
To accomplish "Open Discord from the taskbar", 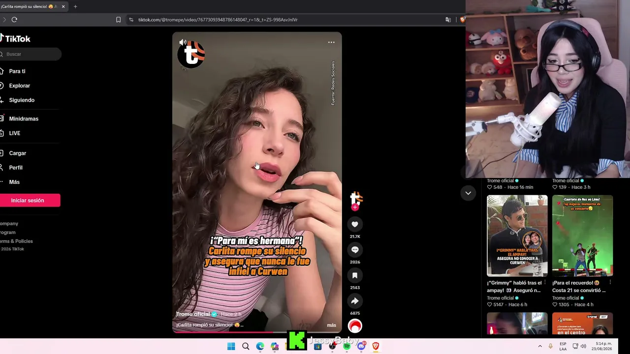I will (361, 346).
